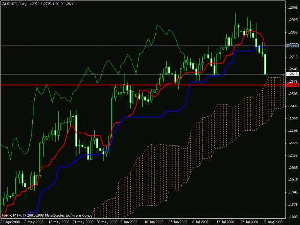Click the 1.2715 price axis label
Screen dimensions: 300x225
tap(292, 57)
